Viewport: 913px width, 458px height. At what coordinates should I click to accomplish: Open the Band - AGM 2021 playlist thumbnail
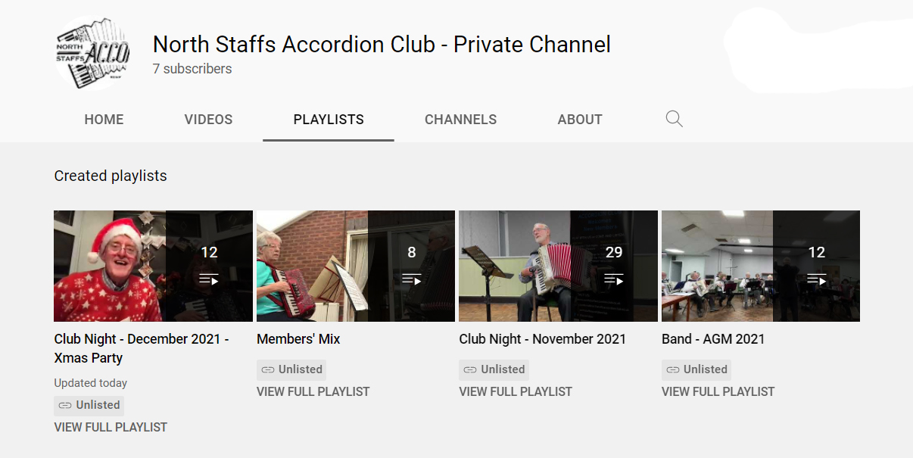761,266
